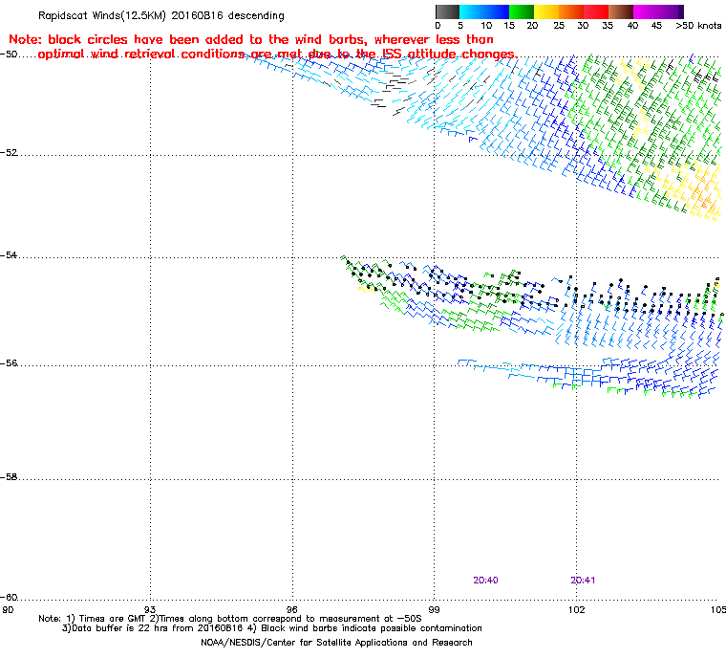Click the red 'optimal wind retrieval conditions' line
The height and width of the screenshot is (658, 726).
pyautogui.click(x=278, y=55)
